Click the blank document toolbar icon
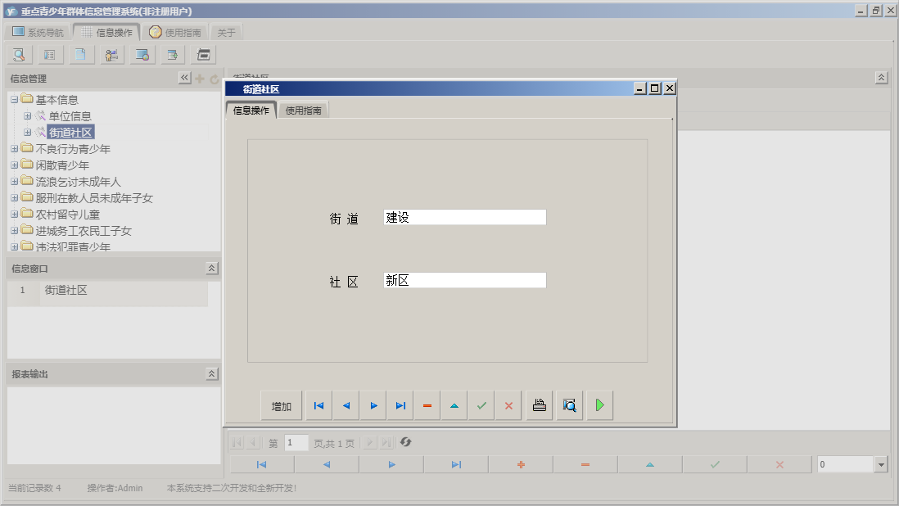 tap(80, 54)
